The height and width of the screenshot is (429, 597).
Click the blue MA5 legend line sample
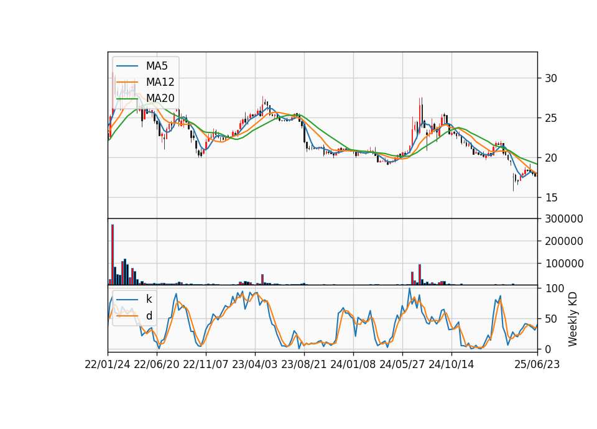pos(127,67)
